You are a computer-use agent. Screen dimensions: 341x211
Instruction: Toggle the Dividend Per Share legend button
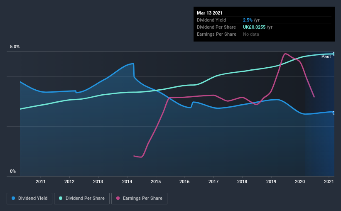click(82, 199)
